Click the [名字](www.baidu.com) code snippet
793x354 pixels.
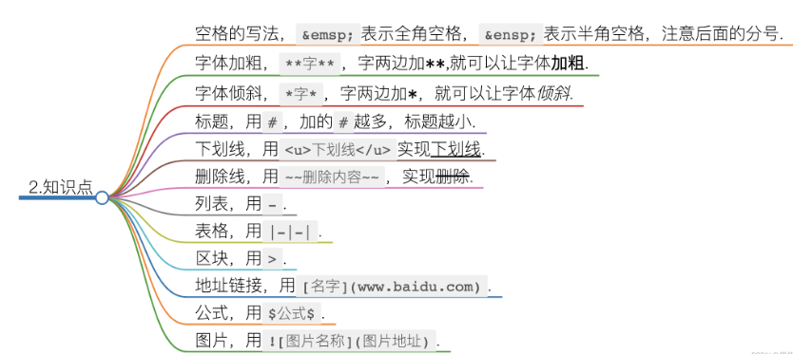coord(392,287)
